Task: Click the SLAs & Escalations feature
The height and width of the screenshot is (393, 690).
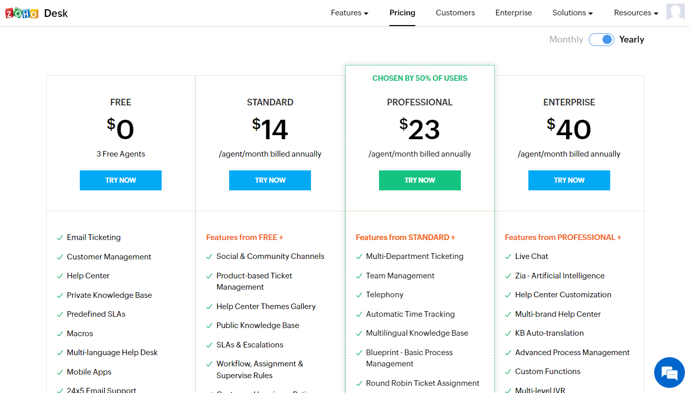Action: (x=250, y=345)
